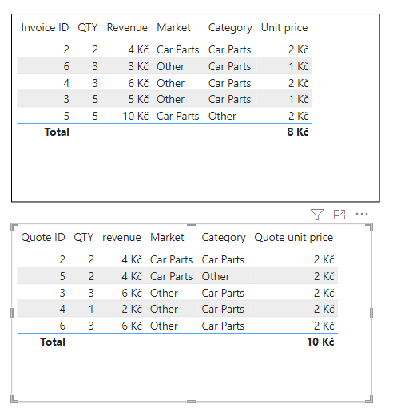The width and height of the screenshot is (393, 411).
Task: Select Quote ID 6 cell
Action: click(62, 326)
